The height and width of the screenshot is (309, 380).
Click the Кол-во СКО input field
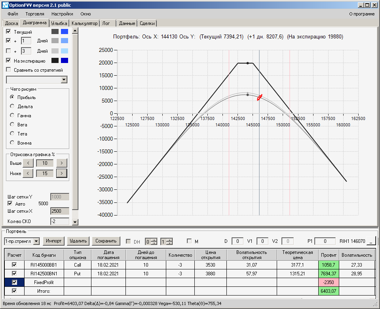(59, 221)
